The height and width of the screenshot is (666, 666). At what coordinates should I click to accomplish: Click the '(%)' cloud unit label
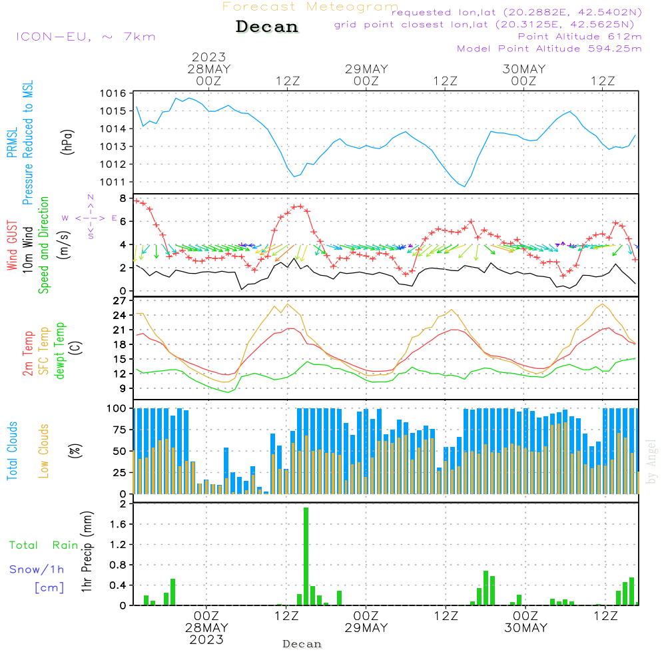75,451
